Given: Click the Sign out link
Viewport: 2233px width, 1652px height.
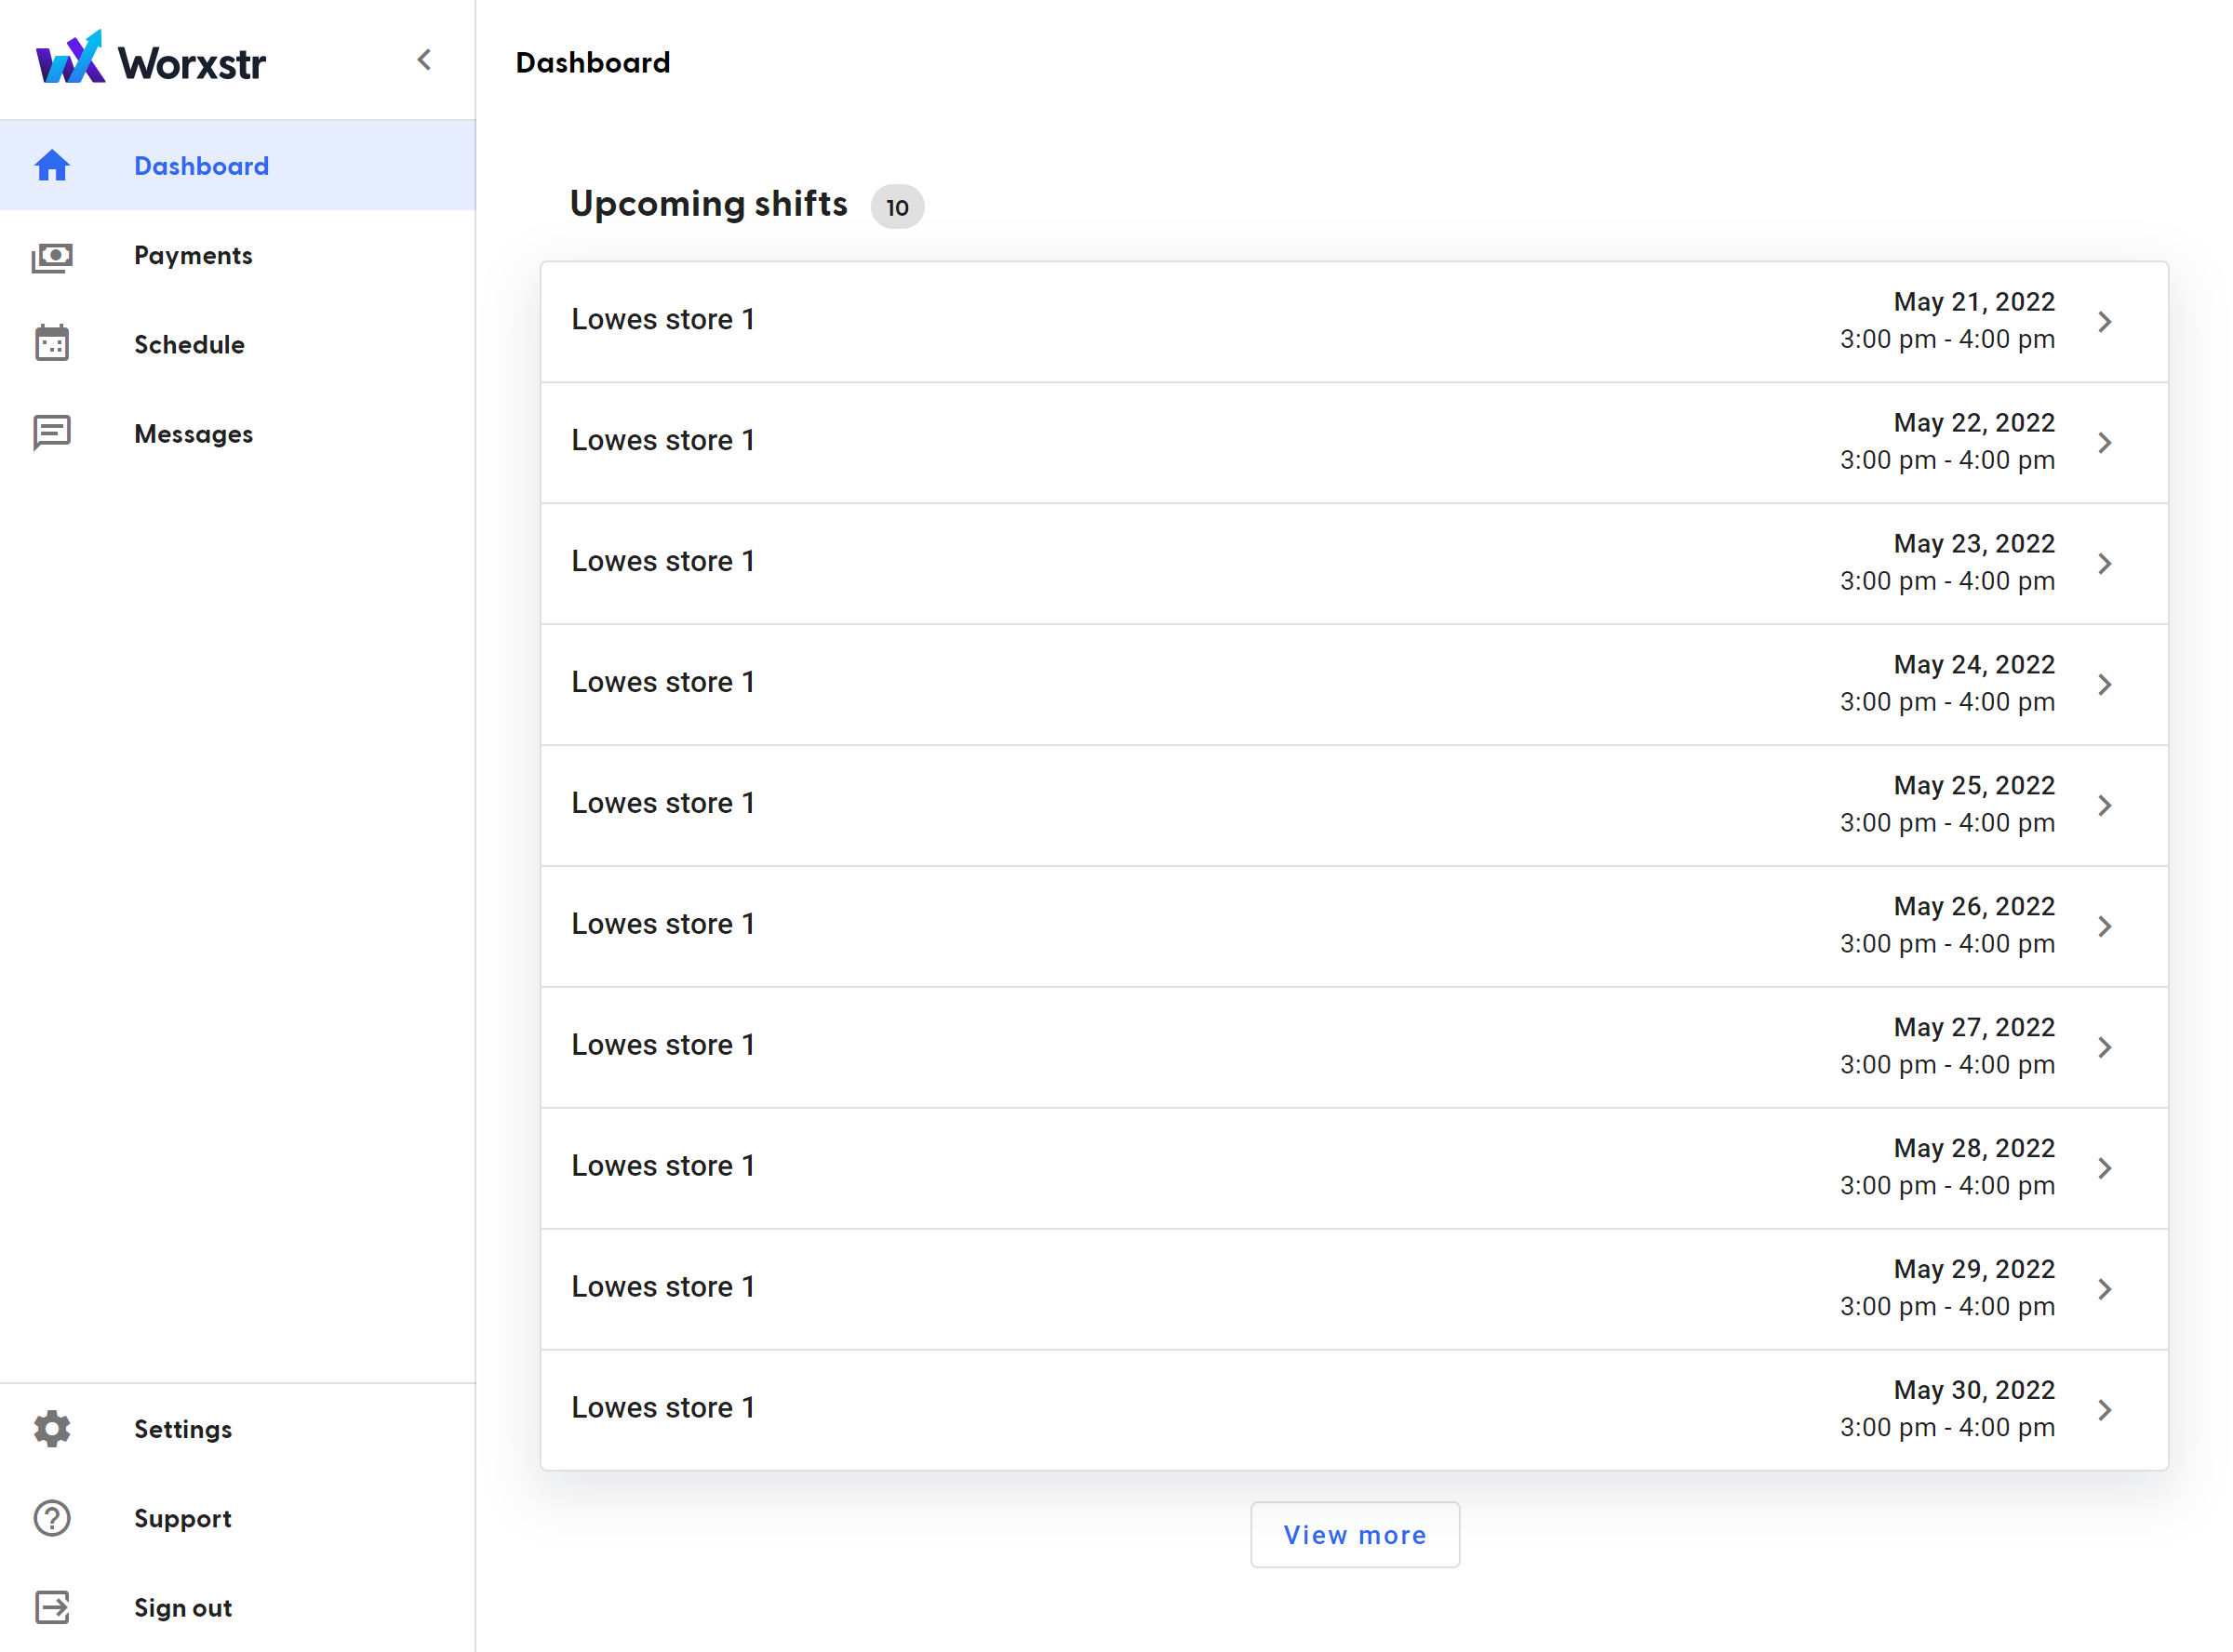Looking at the screenshot, I should pos(183,1608).
